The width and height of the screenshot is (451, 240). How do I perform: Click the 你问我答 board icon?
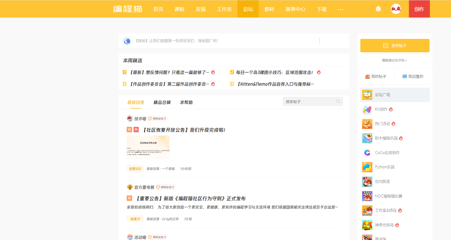(367, 182)
